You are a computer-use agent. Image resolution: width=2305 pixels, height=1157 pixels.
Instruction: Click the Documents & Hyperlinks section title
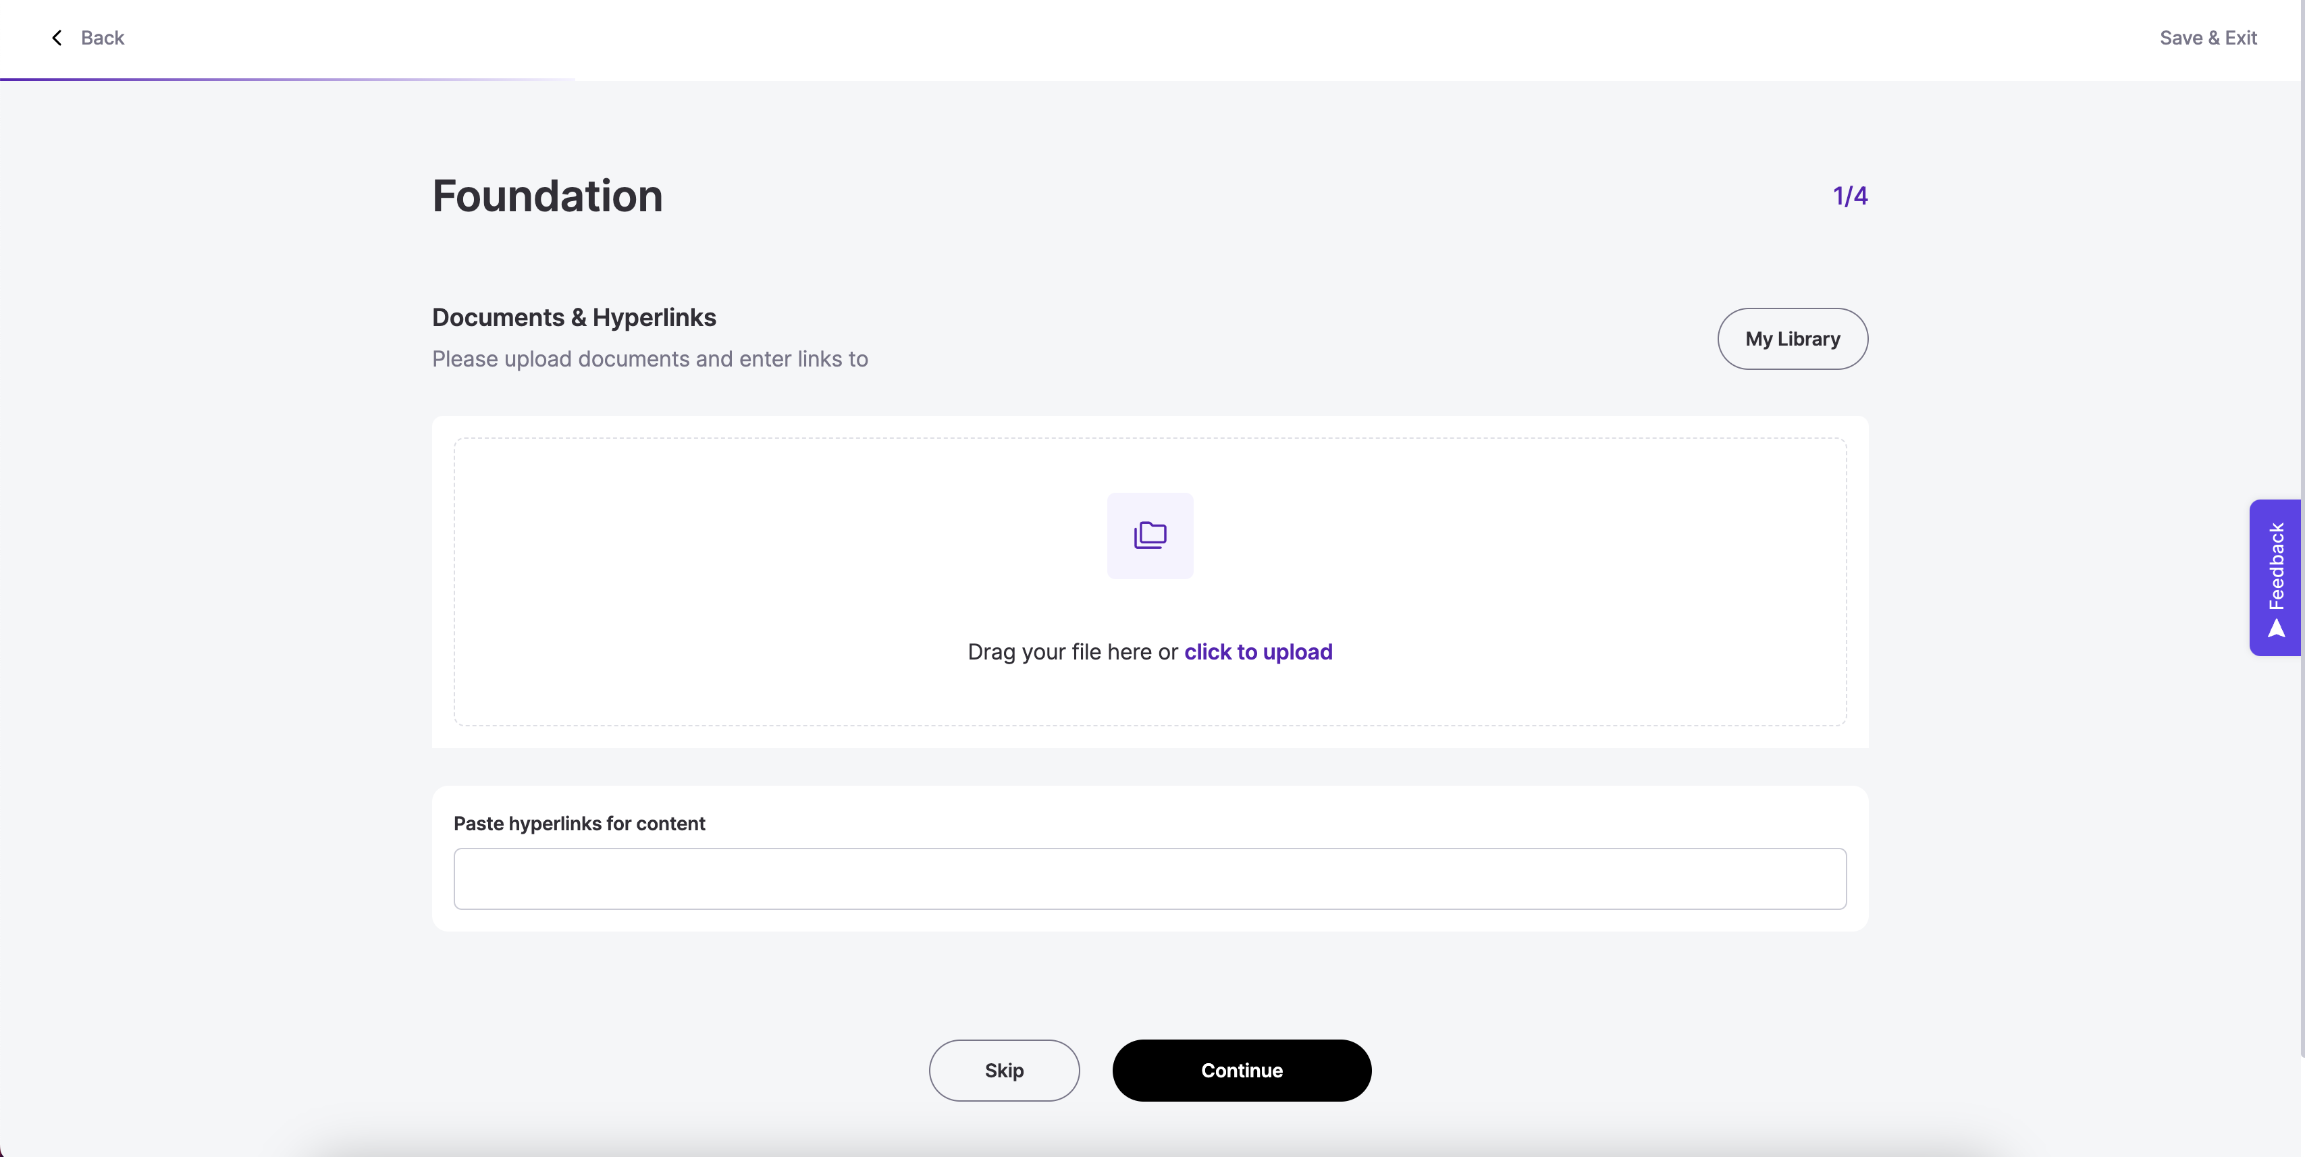pos(574,318)
